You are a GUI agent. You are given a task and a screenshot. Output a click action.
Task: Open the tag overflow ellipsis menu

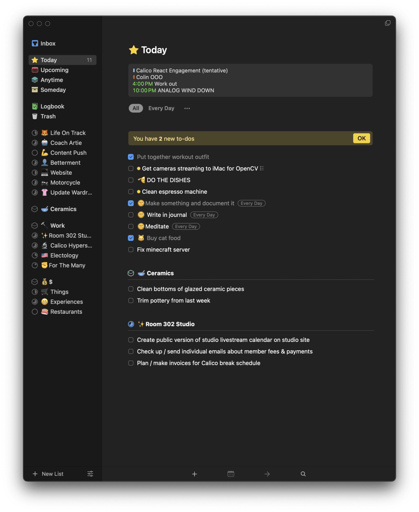[187, 108]
